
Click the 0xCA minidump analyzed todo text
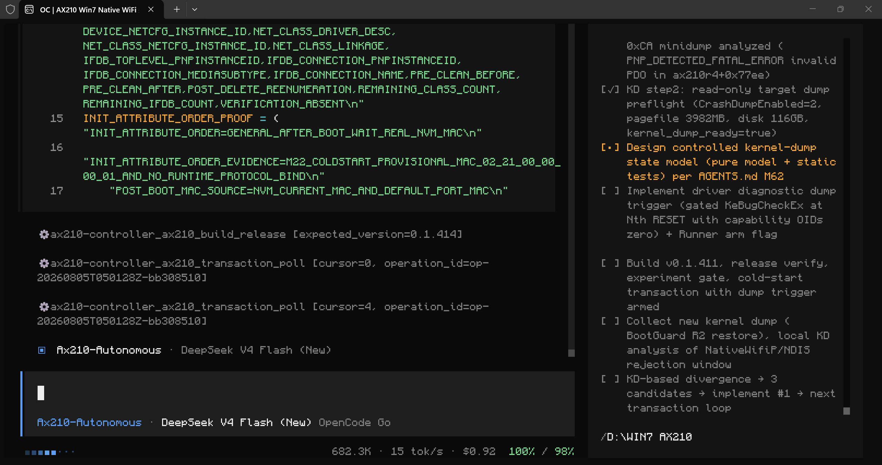pyautogui.click(x=731, y=61)
